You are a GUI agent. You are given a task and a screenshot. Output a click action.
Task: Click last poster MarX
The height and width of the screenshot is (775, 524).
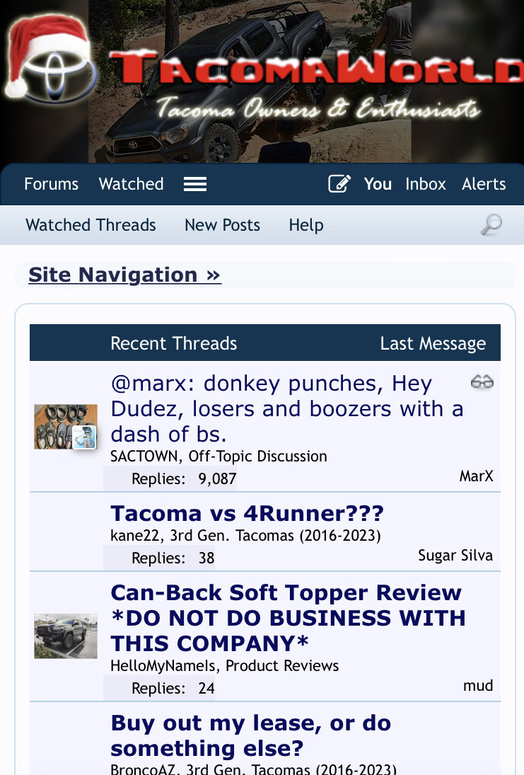(x=476, y=476)
